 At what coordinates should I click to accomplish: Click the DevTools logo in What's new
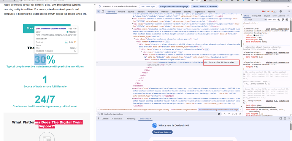point(154,125)
